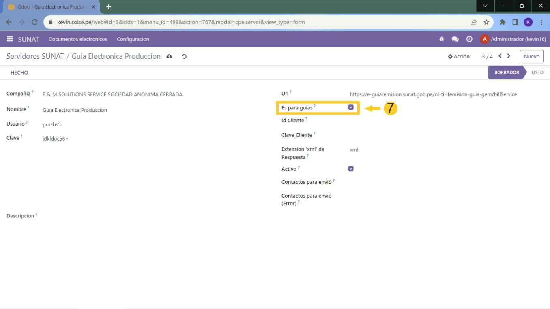This screenshot has width=550, height=309.
Task: Click the site lock icon in address bar
Action: (x=51, y=22)
